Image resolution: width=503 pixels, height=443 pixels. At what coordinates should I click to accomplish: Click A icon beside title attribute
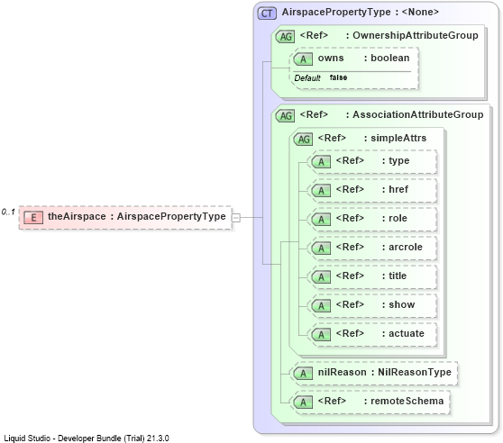pos(321,276)
